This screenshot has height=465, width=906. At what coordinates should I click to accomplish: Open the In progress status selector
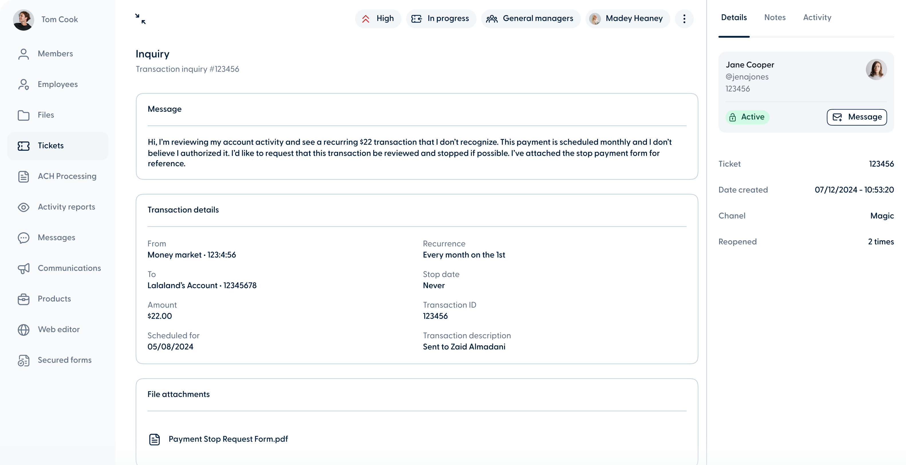tap(441, 19)
